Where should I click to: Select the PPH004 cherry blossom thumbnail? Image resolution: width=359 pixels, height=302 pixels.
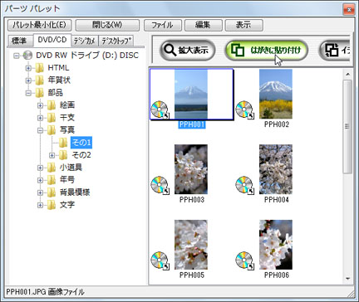click(x=276, y=169)
